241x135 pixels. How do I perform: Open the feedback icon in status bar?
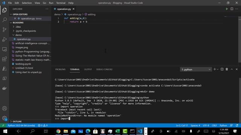click(x=231, y=126)
